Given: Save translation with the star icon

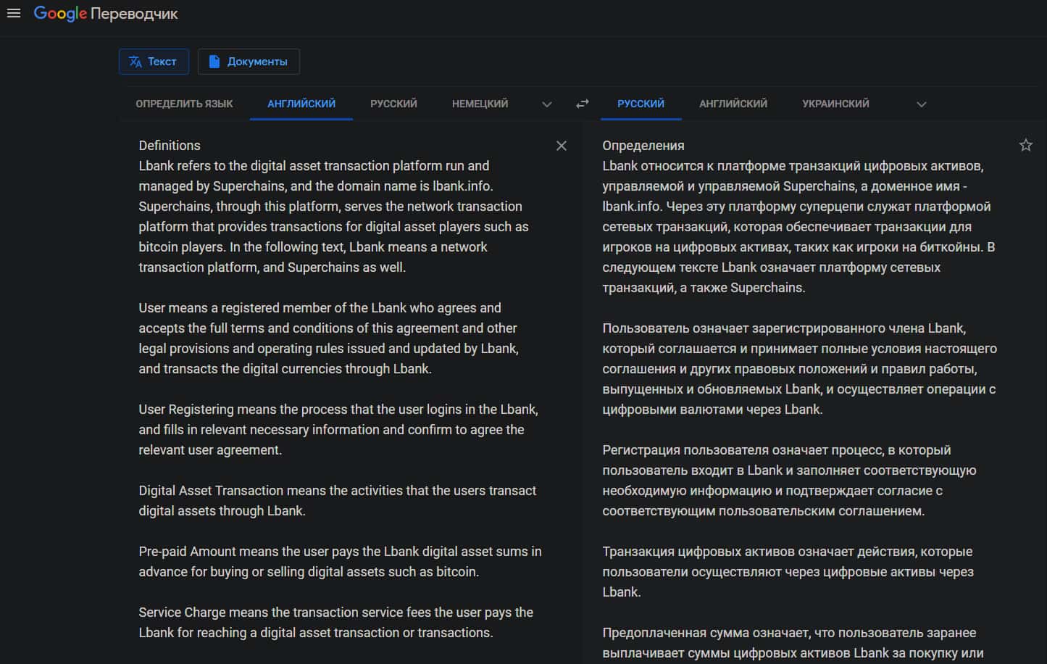Looking at the screenshot, I should point(1026,145).
